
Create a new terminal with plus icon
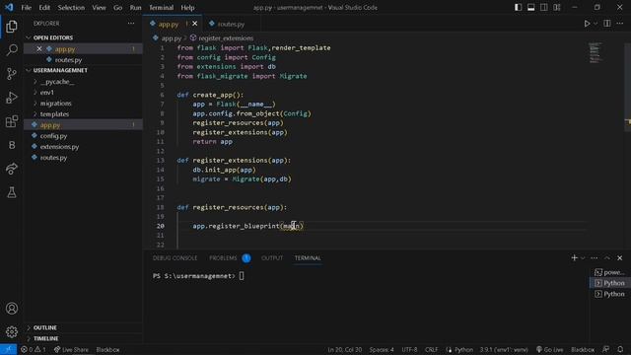(x=574, y=257)
